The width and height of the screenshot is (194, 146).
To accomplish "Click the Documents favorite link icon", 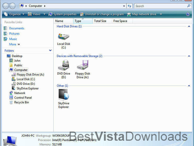I will (5, 28).
